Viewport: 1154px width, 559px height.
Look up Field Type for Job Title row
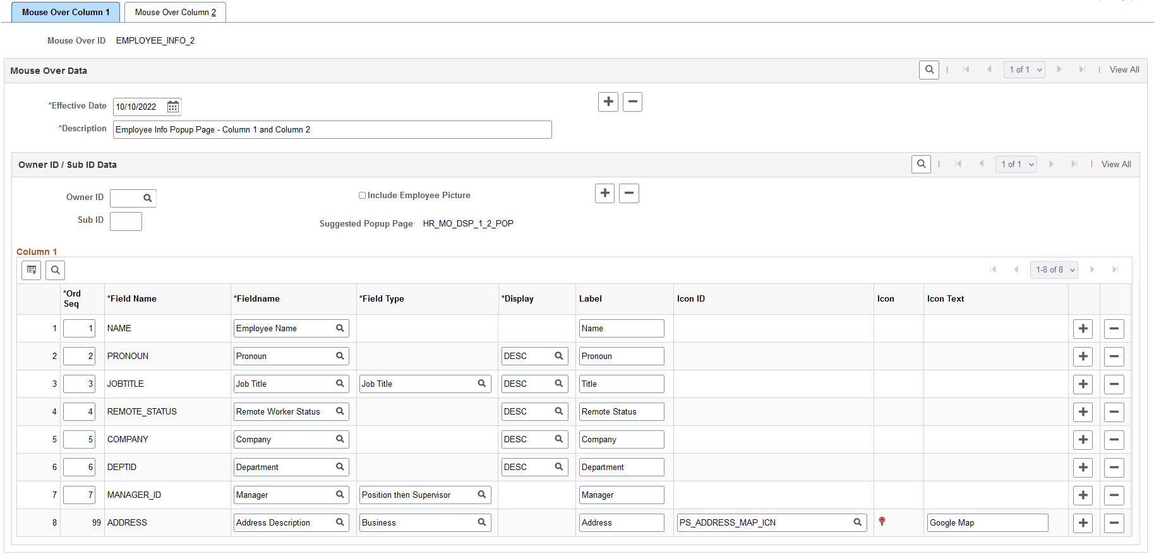[482, 384]
